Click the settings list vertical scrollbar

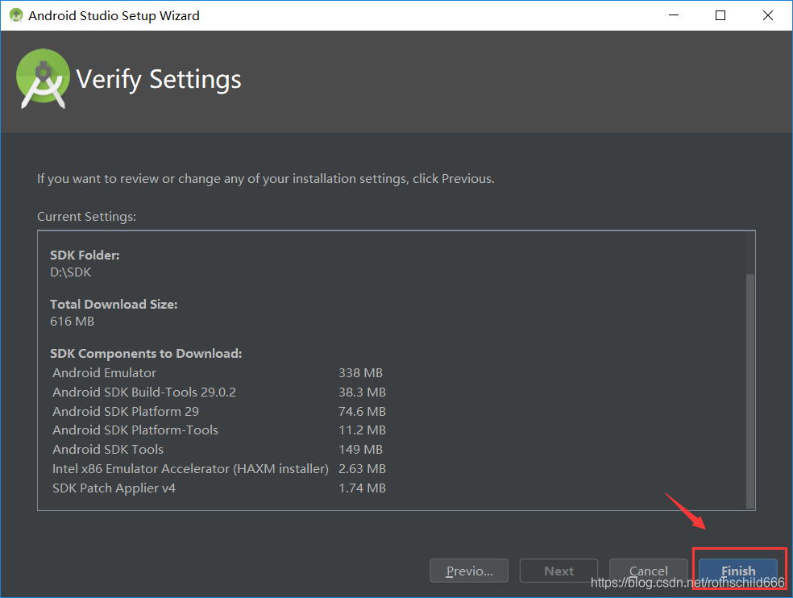pyautogui.click(x=750, y=391)
